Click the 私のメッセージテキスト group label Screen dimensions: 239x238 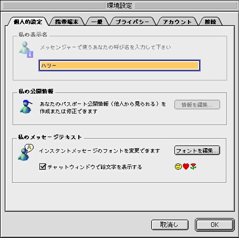click(x=50, y=137)
